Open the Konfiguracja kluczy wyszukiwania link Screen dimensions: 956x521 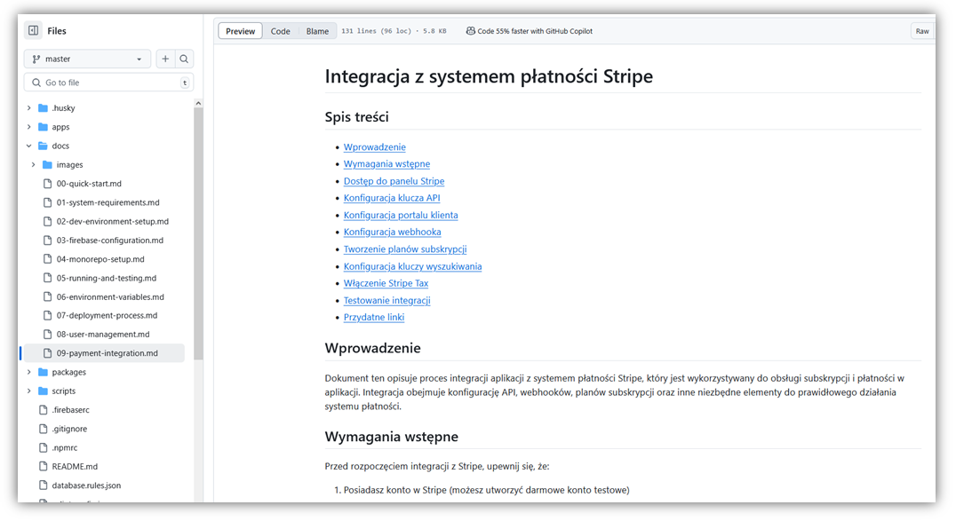413,266
